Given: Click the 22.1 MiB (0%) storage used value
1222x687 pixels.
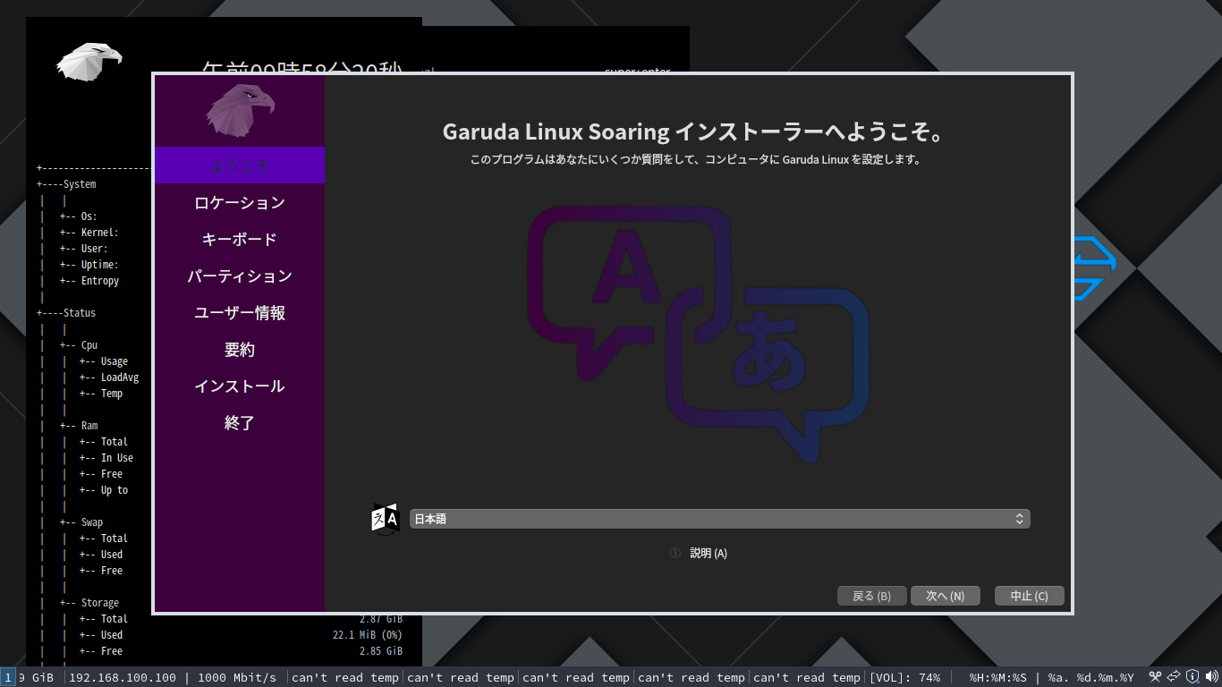Looking at the screenshot, I should tap(367, 635).
